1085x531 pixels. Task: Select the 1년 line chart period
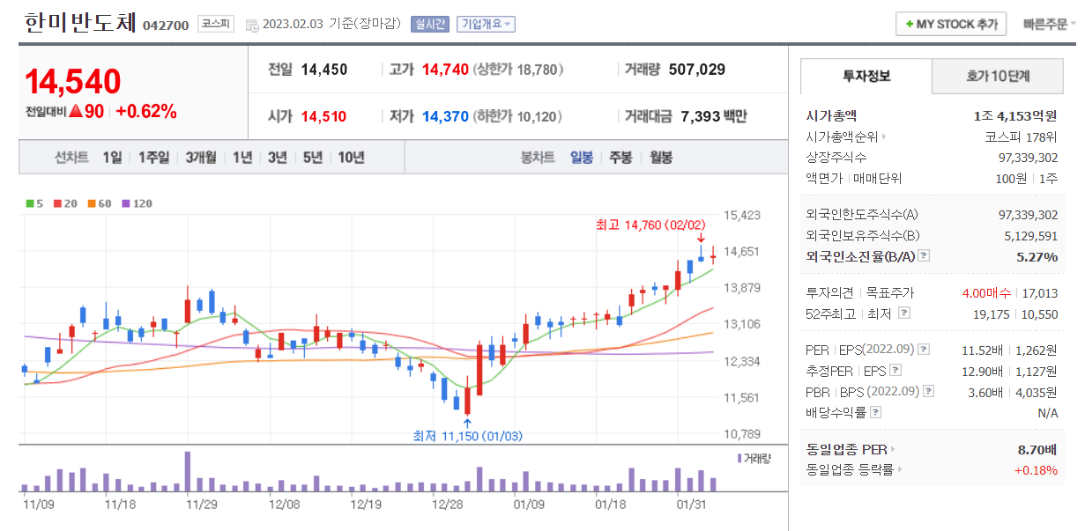242,158
